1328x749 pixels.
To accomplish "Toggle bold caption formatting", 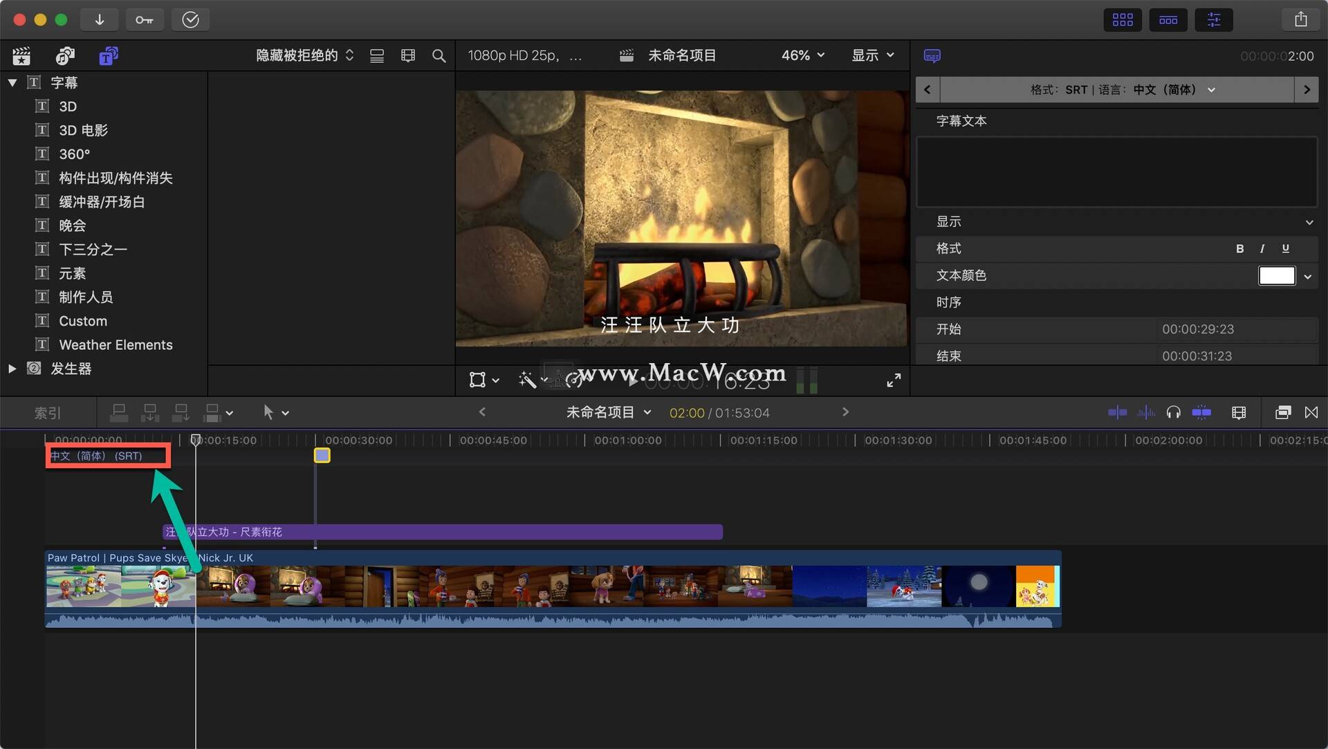I will click(x=1239, y=249).
